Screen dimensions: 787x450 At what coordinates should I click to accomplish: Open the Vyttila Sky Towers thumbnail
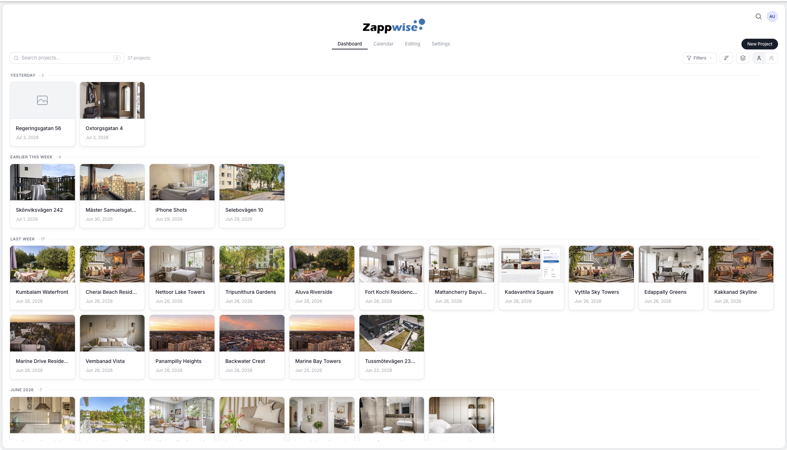tap(601, 264)
